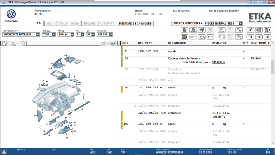Click the ETKA globe icon in title bar

pos(4,2)
